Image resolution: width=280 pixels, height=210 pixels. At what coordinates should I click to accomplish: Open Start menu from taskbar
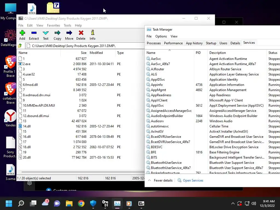pos(9,203)
